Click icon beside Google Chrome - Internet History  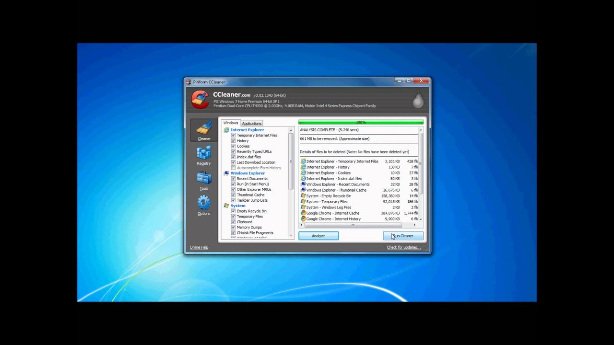[x=303, y=219]
